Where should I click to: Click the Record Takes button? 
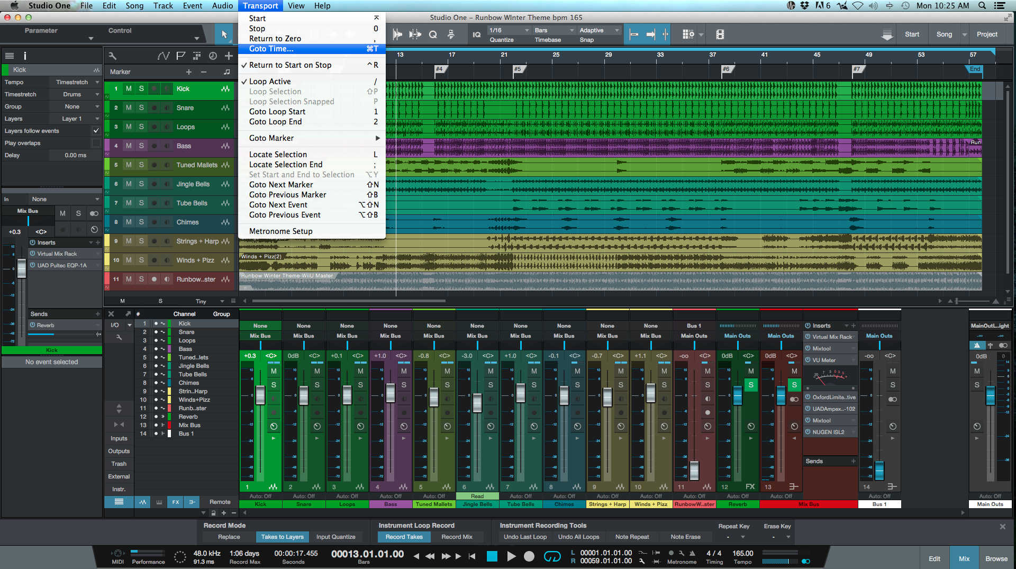tap(404, 537)
